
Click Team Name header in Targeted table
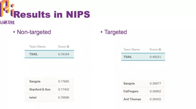(132, 50)
